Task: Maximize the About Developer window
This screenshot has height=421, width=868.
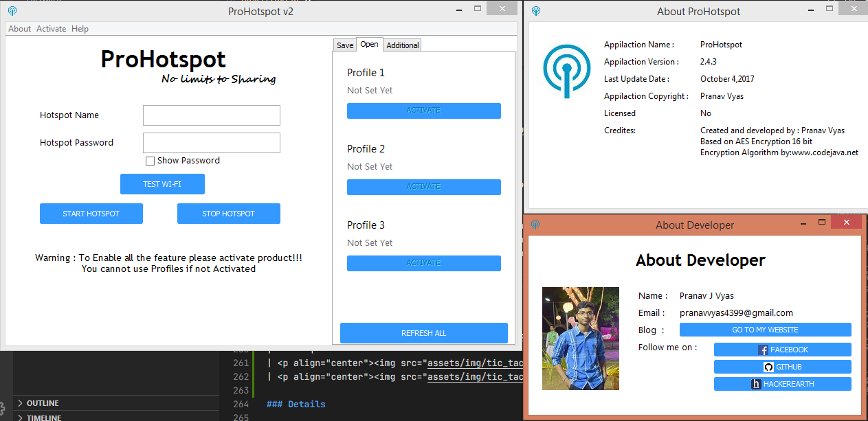Action: point(821,223)
